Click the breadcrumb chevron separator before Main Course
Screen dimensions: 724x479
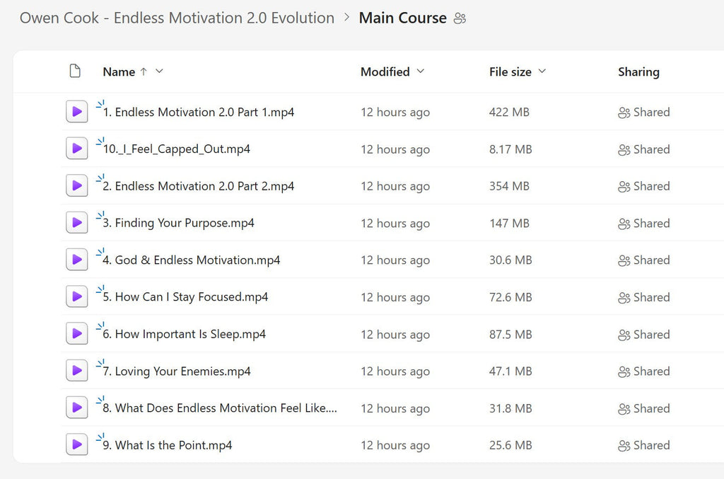click(346, 18)
